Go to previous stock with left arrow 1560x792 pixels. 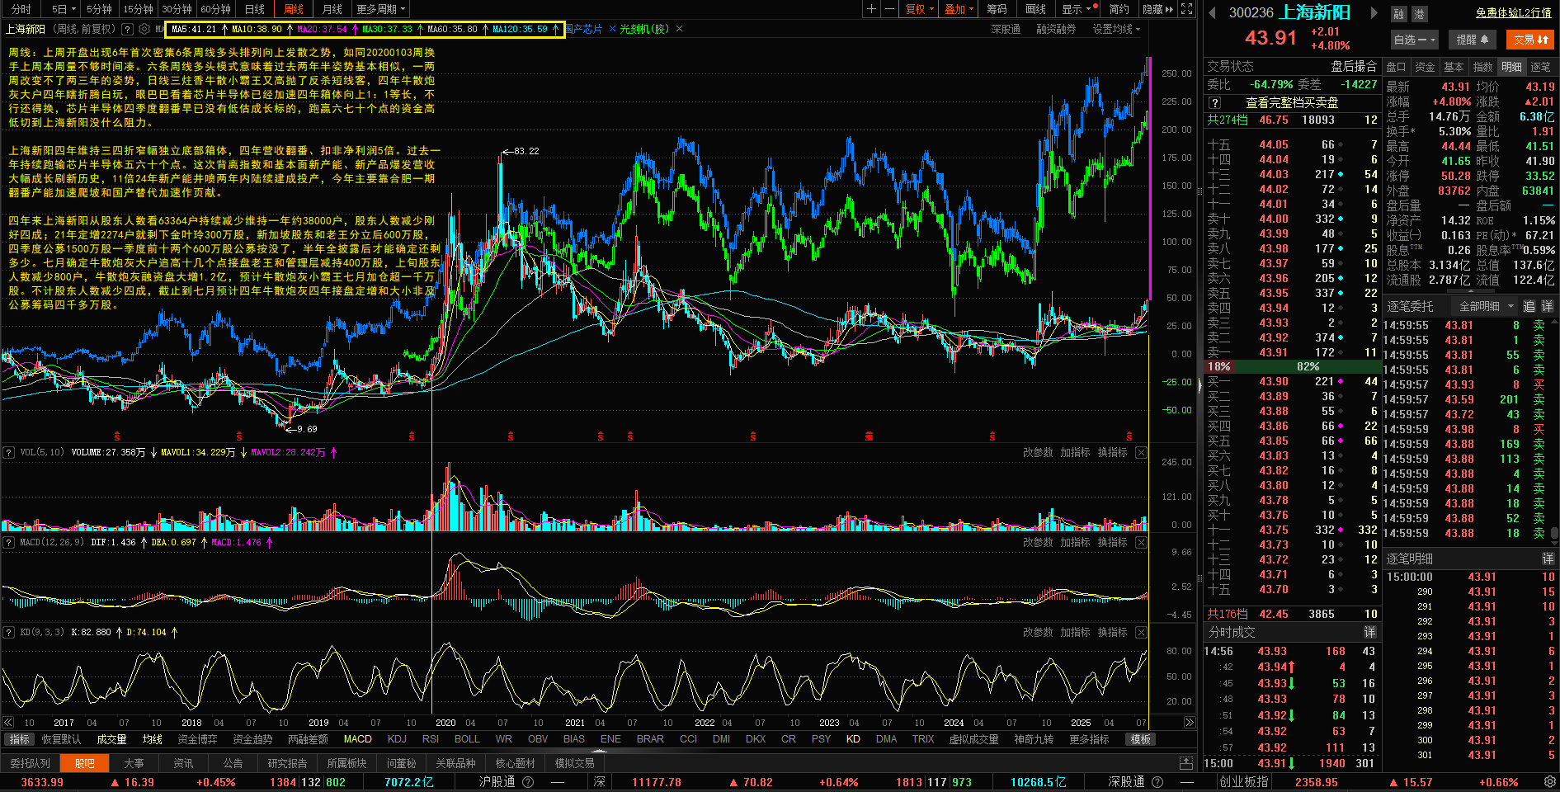(x=1212, y=12)
